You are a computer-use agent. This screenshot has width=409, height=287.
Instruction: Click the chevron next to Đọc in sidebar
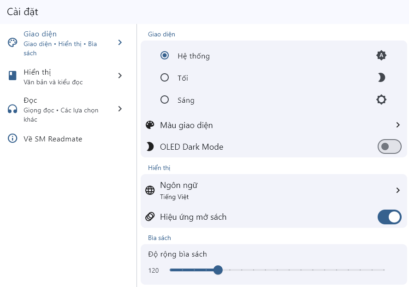[x=120, y=109]
